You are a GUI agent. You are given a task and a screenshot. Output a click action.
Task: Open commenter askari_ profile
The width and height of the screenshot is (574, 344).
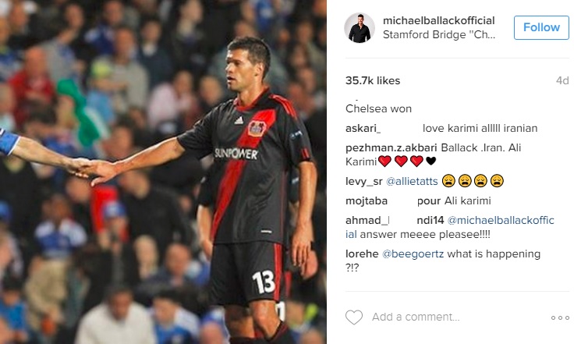tap(363, 128)
